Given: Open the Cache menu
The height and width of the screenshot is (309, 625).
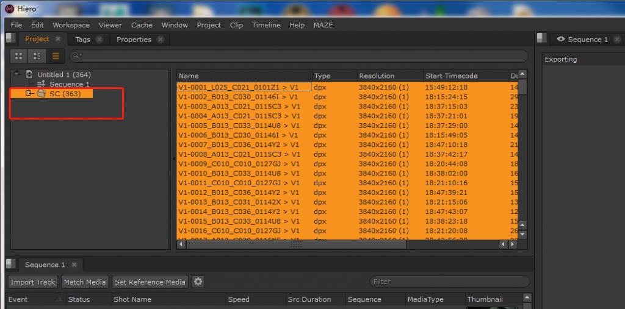Looking at the screenshot, I should coord(142,25).
